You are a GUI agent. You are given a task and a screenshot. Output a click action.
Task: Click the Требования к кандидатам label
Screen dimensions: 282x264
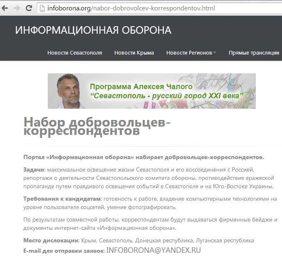tap(62, 199)
